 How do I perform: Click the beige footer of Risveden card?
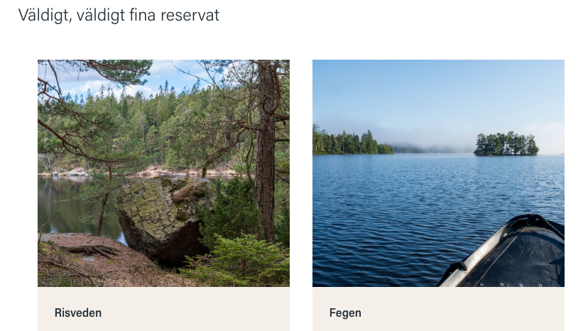coord(163,309)
